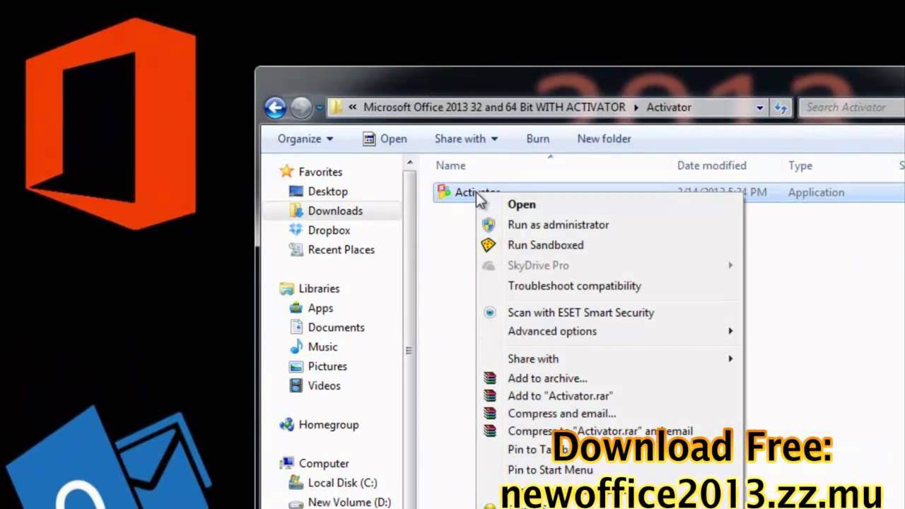The height and width of the screenshot is (509, 905).
Task: Choose Add to archive... menu entry
Action: pyautogui.click(x=609, y=378)
